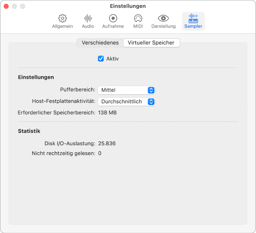Screen dimensions: 256x233
Task: Click the Statistik section heading
Action: click(29, 131)
